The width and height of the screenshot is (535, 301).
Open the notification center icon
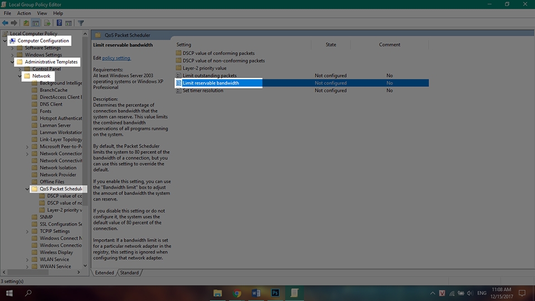(x=522, y=293)
